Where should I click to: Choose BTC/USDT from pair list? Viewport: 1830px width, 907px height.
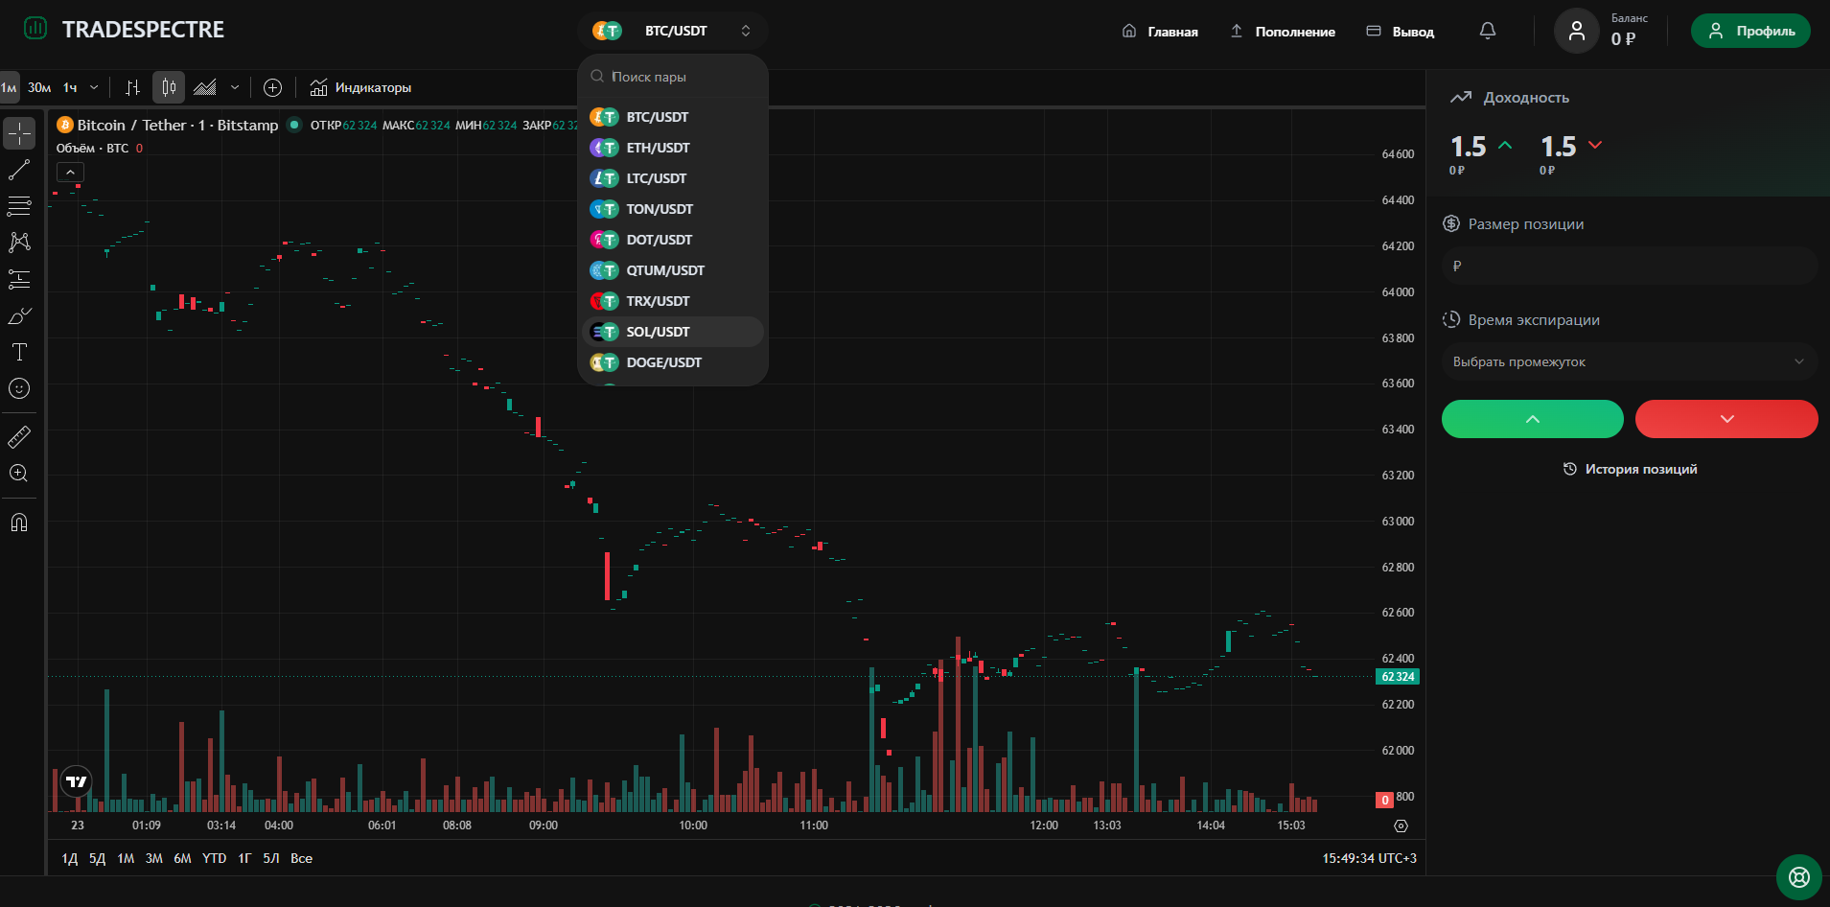pos(673,117)
